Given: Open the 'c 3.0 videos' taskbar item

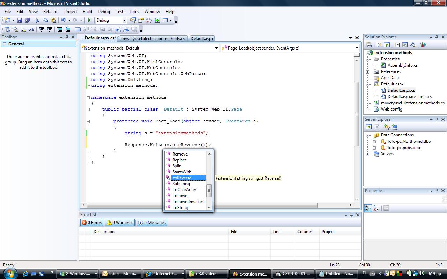Looking at the screenshot, I should pos(206,274).
